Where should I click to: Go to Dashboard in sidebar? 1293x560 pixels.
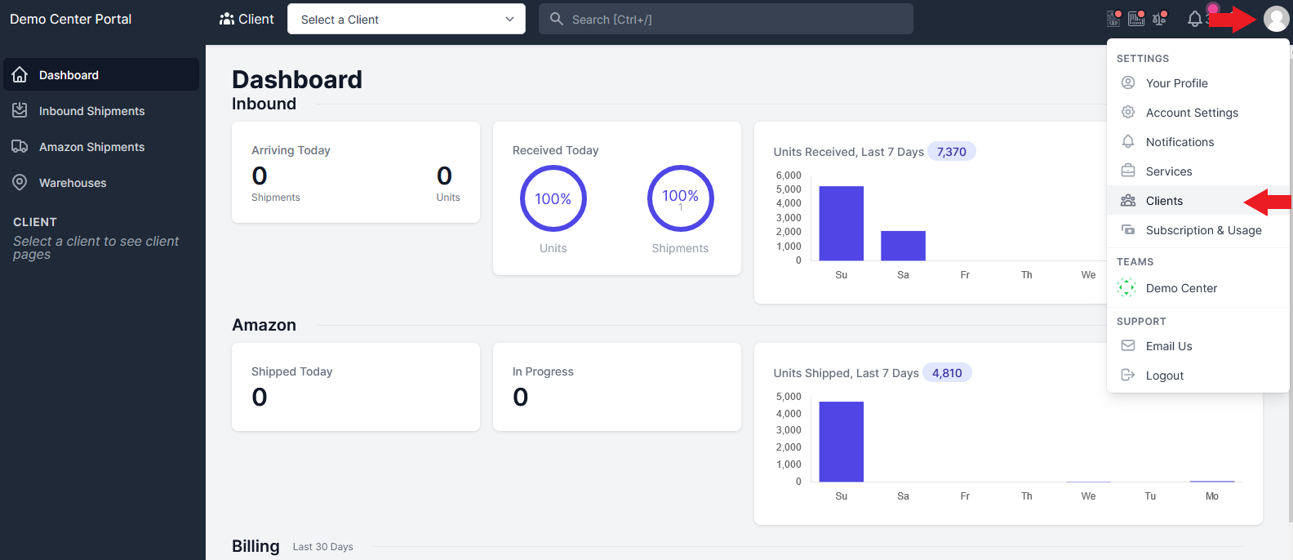click(101, 74)
